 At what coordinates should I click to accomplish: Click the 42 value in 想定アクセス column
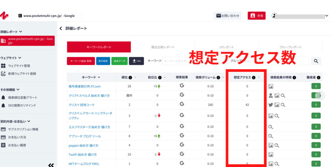pos(247,105)
